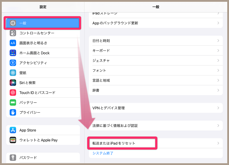This screenshot has width=229, height=165.
Task: Open 画面表示と明るさ settings
Action: tap(43, 43)
